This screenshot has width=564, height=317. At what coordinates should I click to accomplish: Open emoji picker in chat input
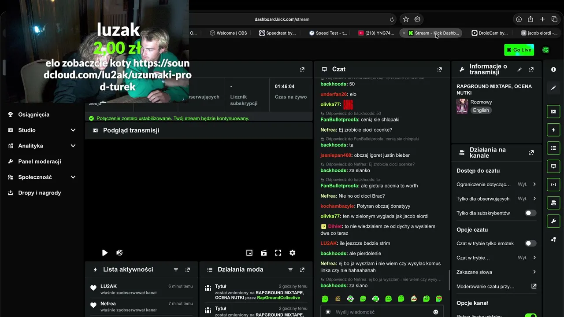(436, 312)
